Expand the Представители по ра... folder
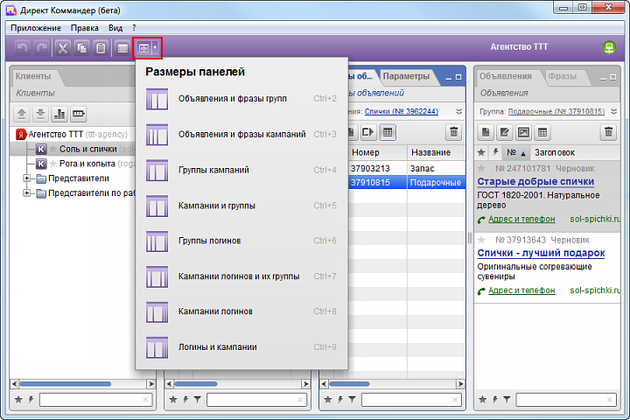 tap(26, 192)
